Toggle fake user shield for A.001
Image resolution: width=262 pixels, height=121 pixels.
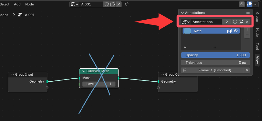(107, 4)
